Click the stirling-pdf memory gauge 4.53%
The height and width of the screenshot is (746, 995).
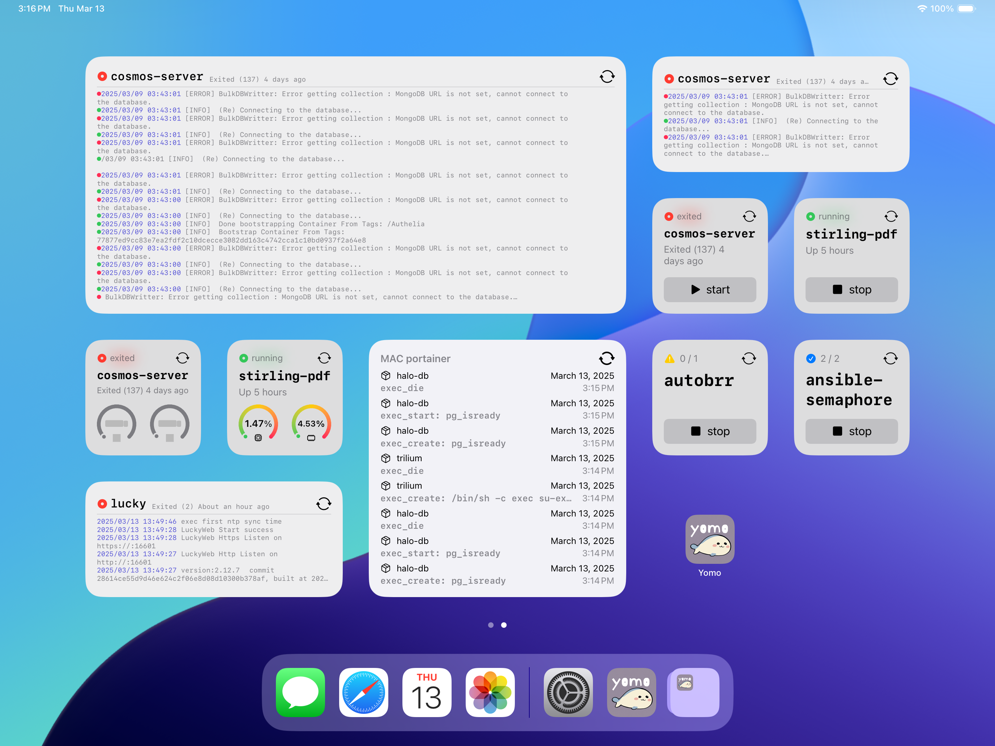[311, 423]
